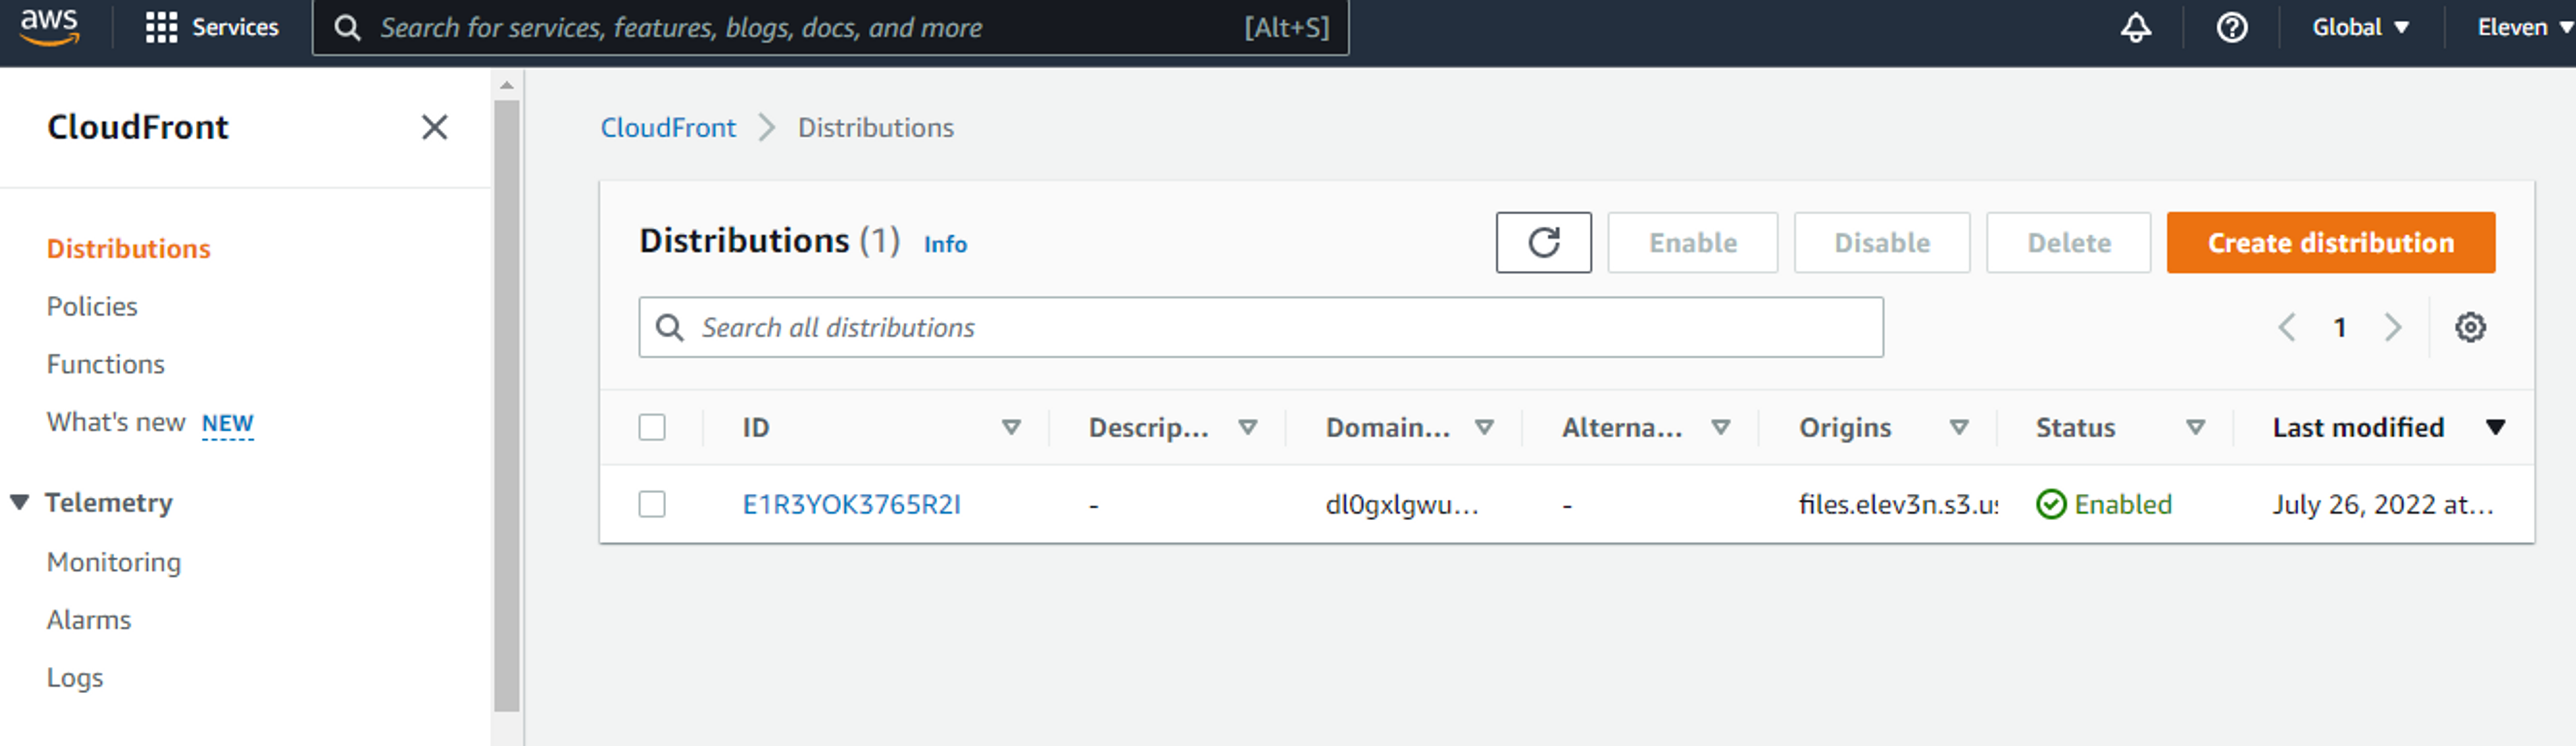Sort by the Status column arrow
2576x746 pixels.
(2195, 428)
